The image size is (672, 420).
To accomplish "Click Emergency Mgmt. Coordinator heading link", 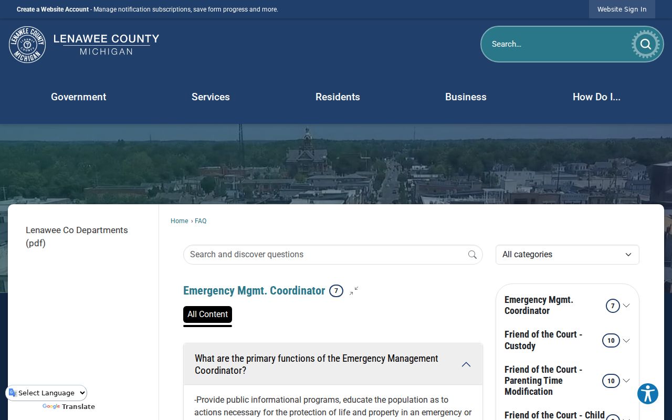I will (x=254, y=291).
